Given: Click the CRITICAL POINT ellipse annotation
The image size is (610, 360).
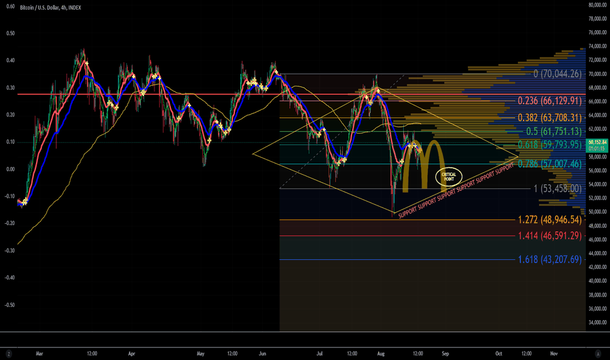Looking at the screenshot, I should [448, 177].
